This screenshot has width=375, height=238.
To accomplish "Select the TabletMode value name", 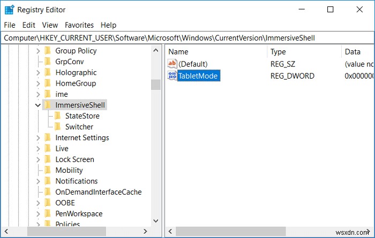I will click(198, 76).
